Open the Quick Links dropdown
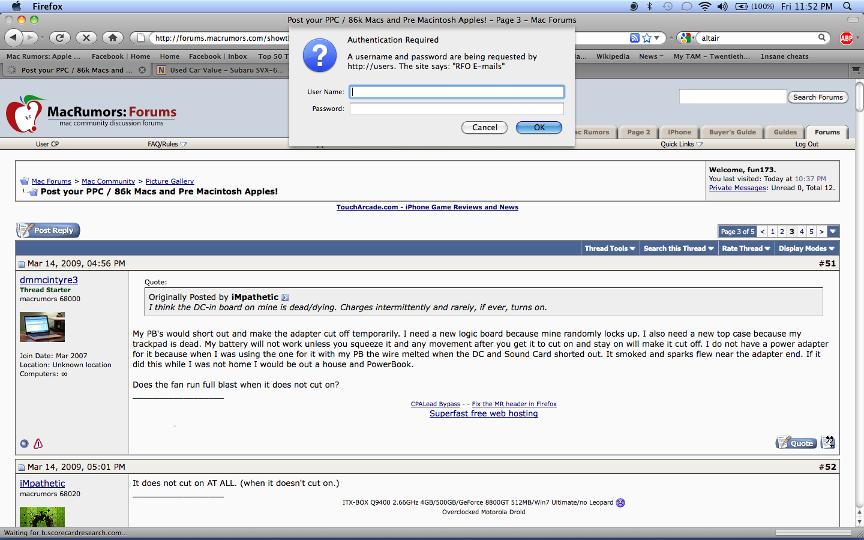 coord(682,144)
